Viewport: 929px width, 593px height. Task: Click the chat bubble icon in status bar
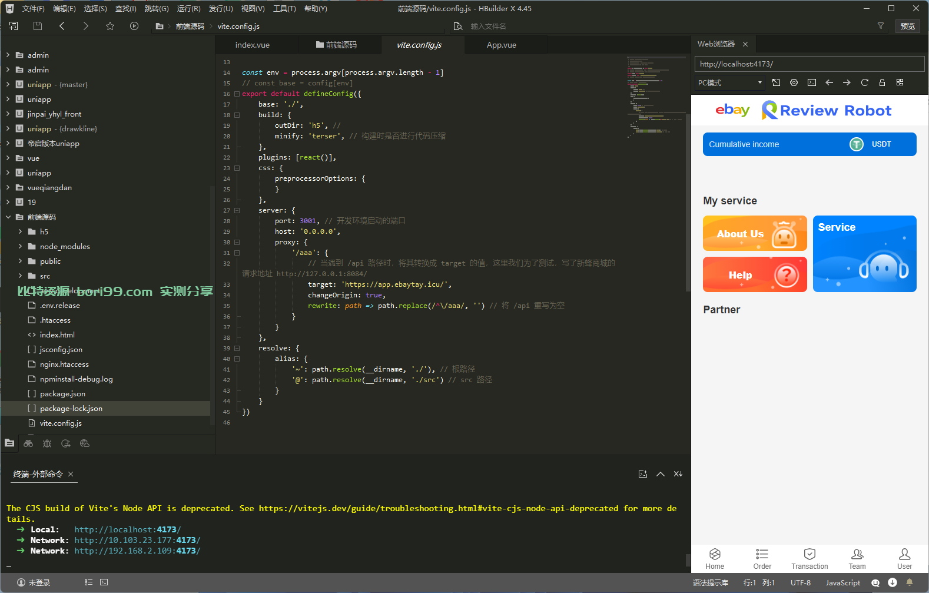[x=875, y=582]
